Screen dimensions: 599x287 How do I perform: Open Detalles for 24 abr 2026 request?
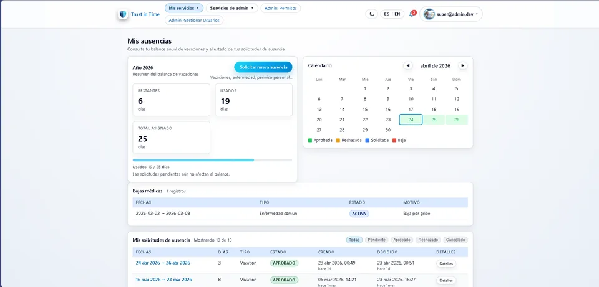pos(446,264)
